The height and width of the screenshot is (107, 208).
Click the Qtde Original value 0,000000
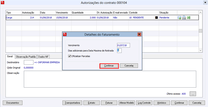coord(29,68)
